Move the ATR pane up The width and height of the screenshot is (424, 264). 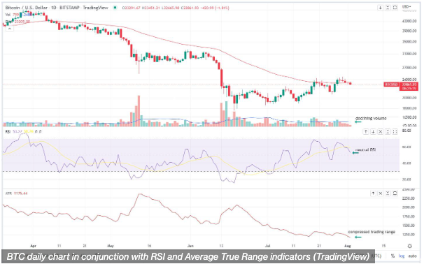[x=373, y=193]
